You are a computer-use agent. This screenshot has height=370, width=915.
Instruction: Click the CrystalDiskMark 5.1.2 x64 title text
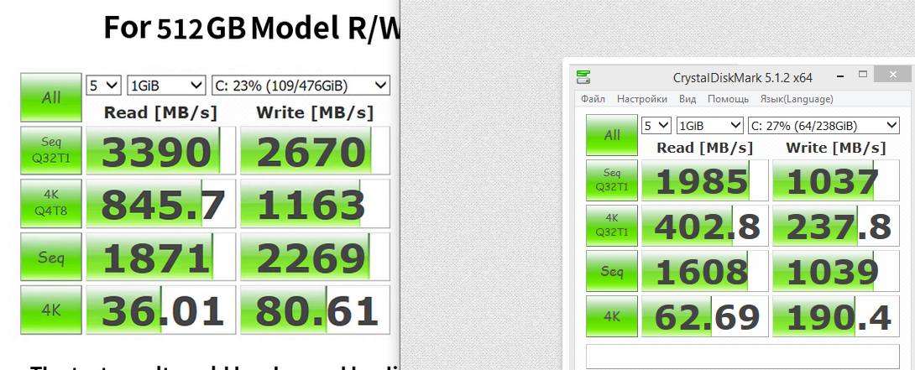(742, 78)
